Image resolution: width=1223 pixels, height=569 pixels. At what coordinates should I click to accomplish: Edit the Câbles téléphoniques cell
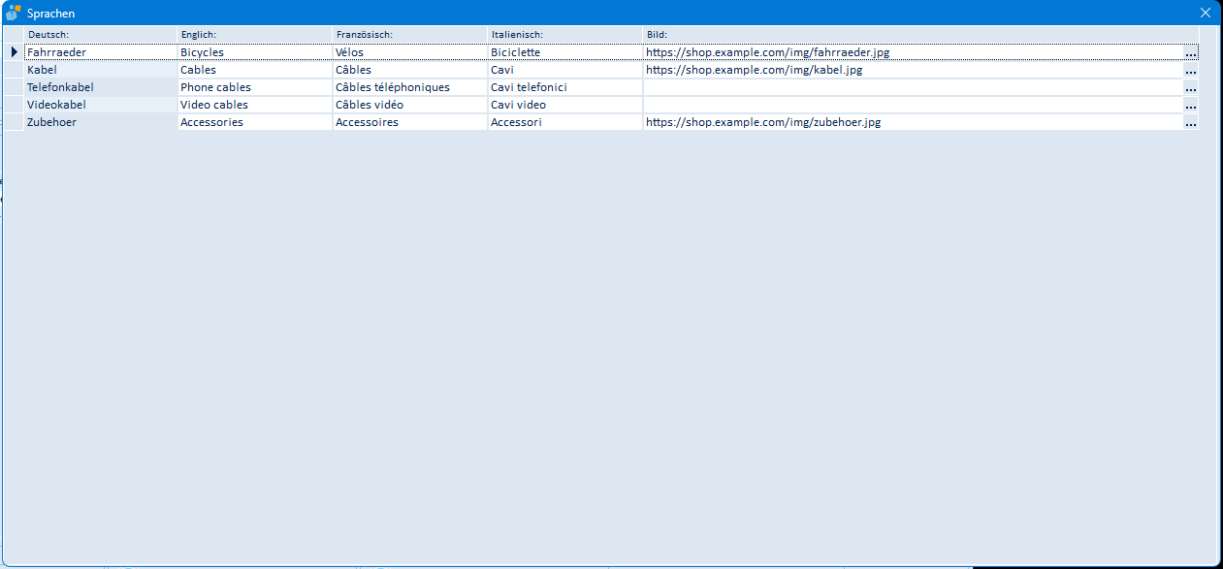tap(410, 87)
